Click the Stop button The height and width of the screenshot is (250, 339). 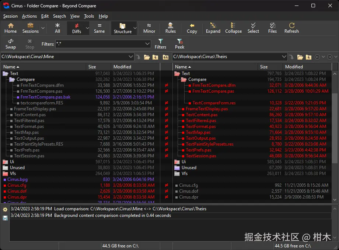pos(29,44)
